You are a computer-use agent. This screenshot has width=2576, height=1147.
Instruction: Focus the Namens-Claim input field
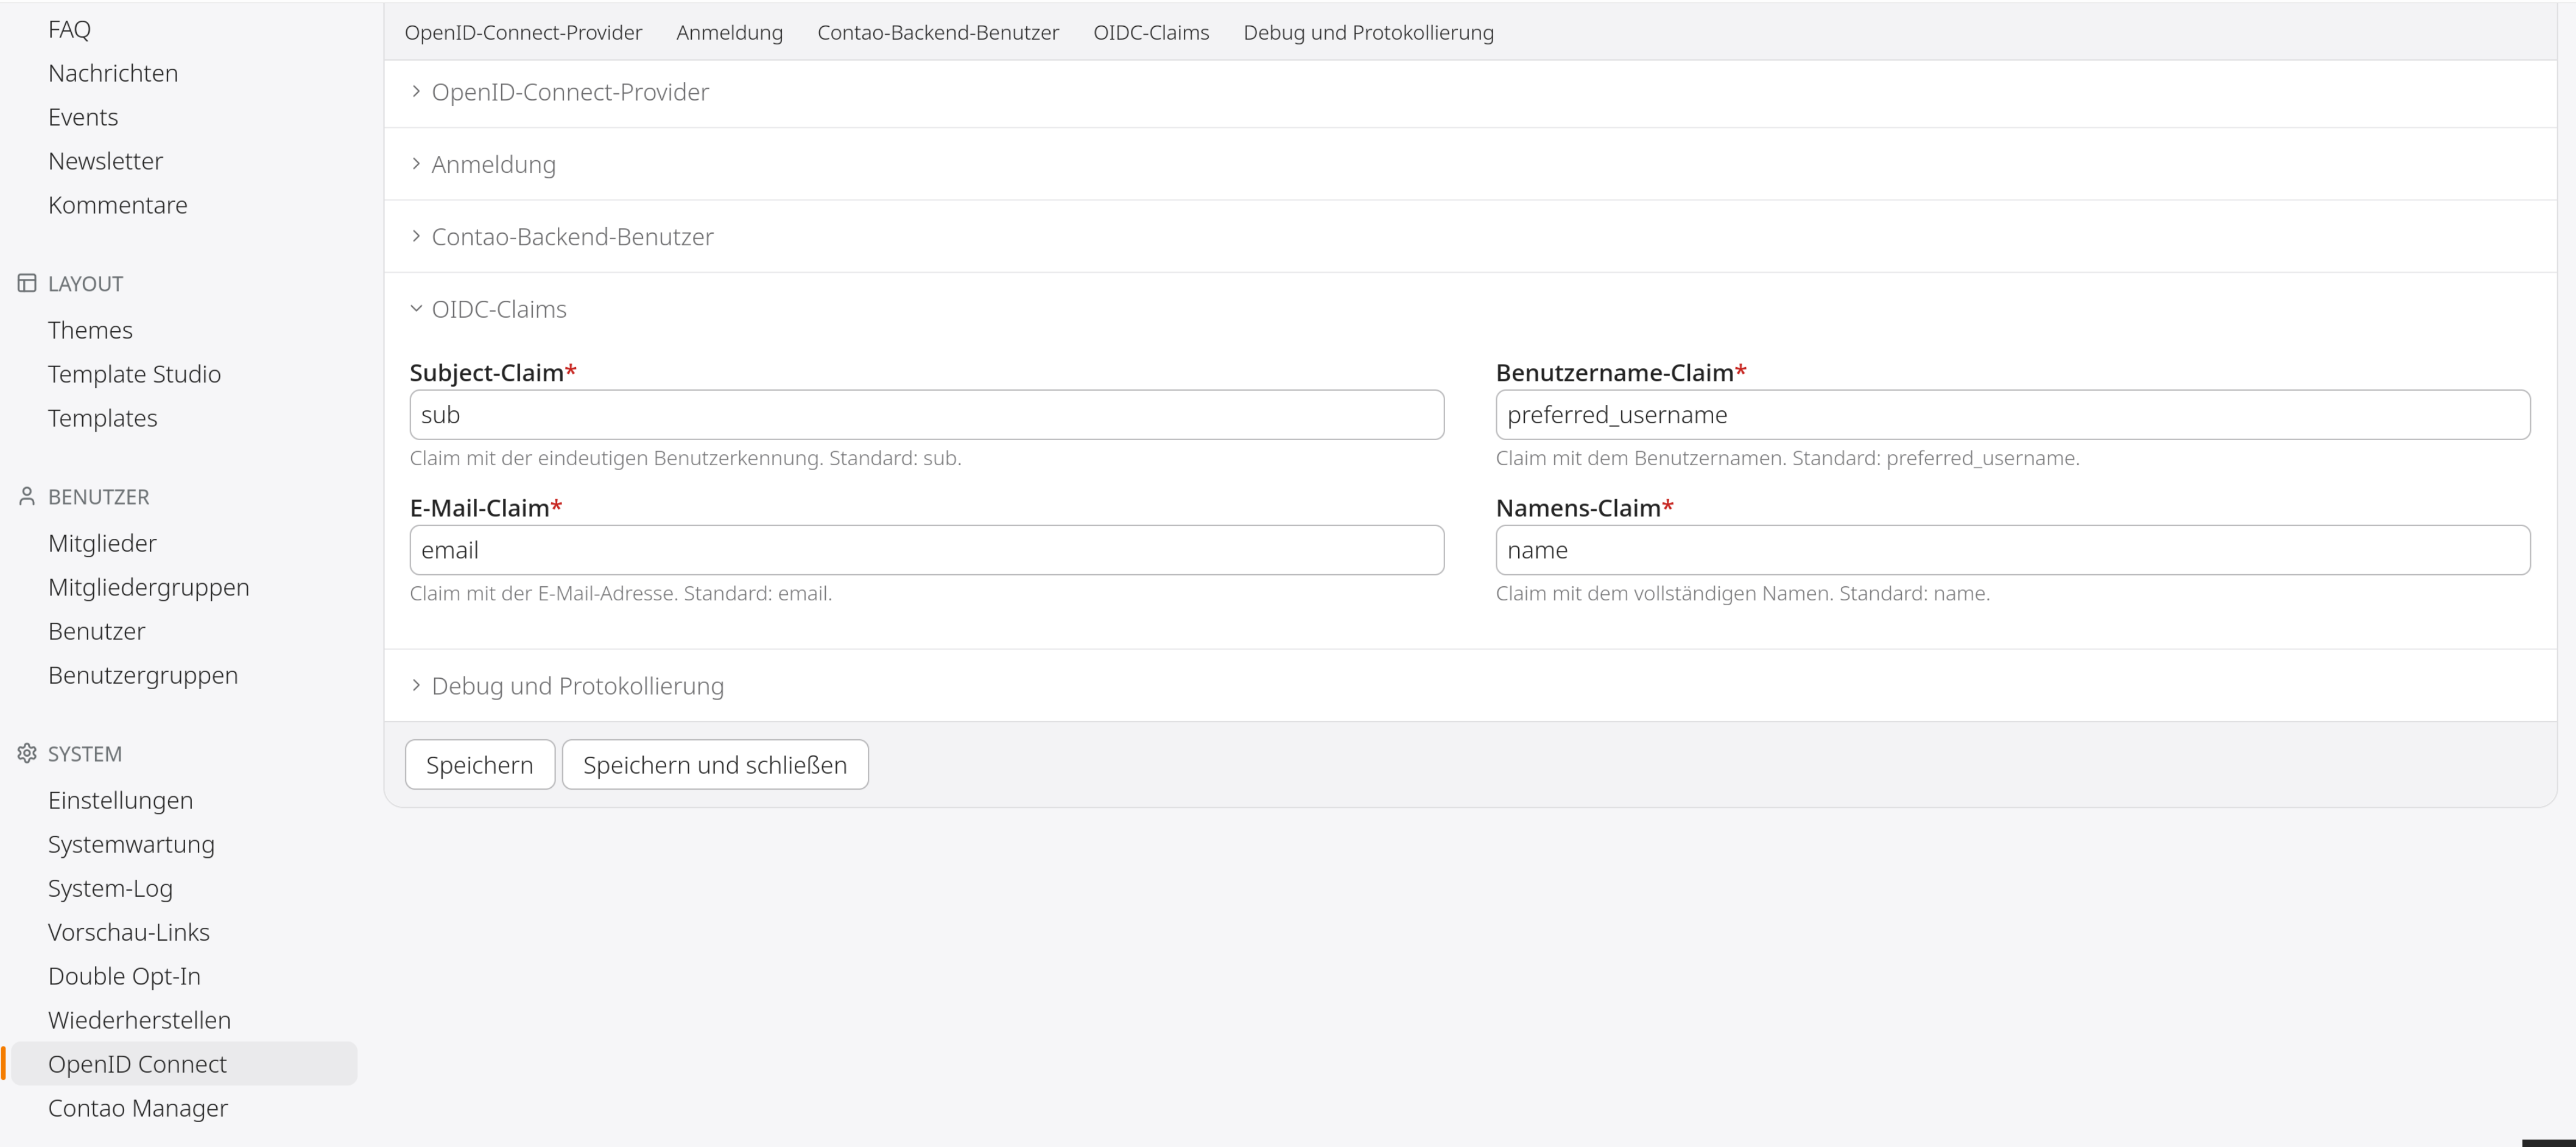pos(2013,550)
